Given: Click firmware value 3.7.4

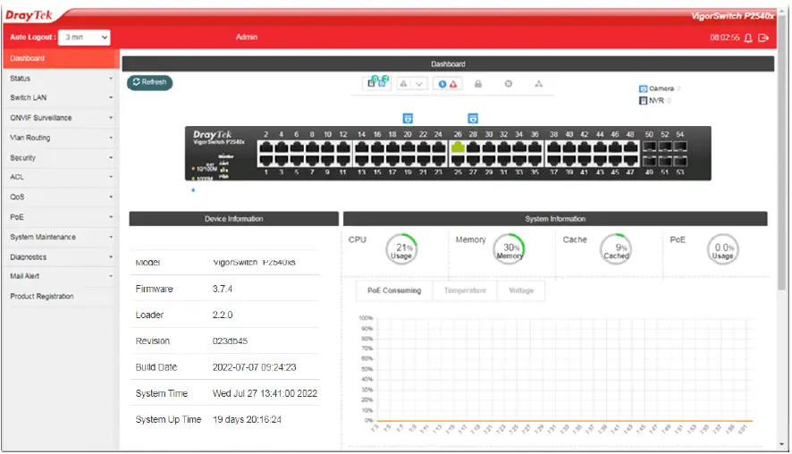Looking at the screenshot, I should [223, 290].
